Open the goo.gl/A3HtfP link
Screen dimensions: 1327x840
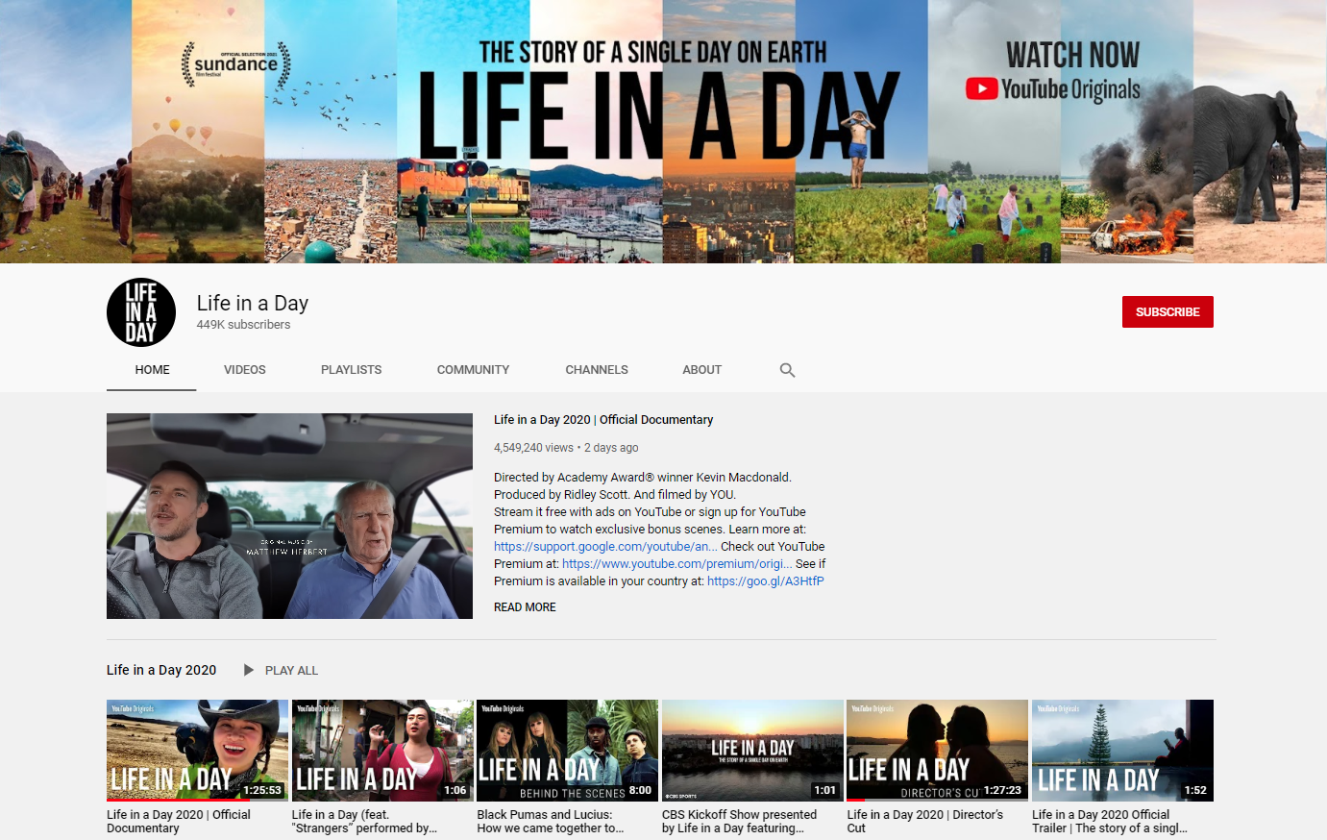(765, 581)
